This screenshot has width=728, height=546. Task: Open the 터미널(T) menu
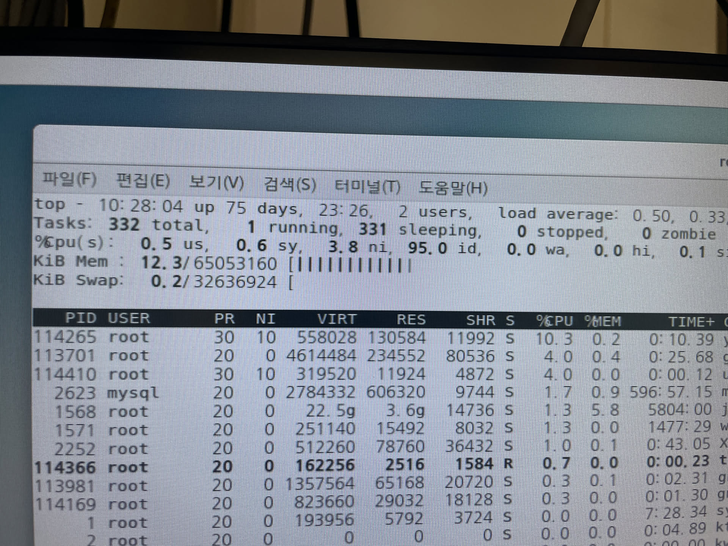click(367, 186)
